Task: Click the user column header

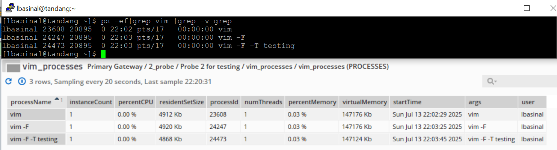Action: tap(528, 102)
